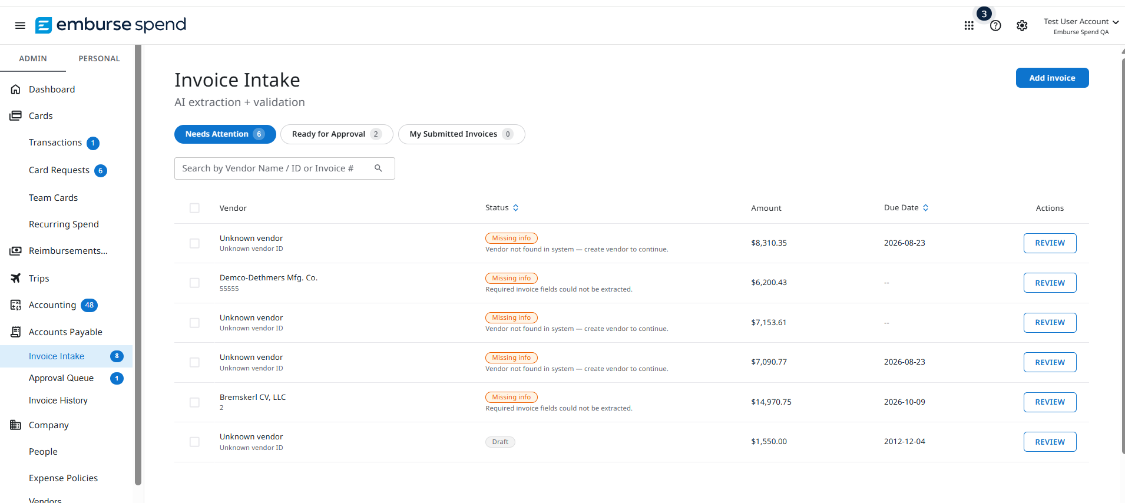Click the Company building icon
The width and height of the screenshot is (1125, 503).
[16, 425]
